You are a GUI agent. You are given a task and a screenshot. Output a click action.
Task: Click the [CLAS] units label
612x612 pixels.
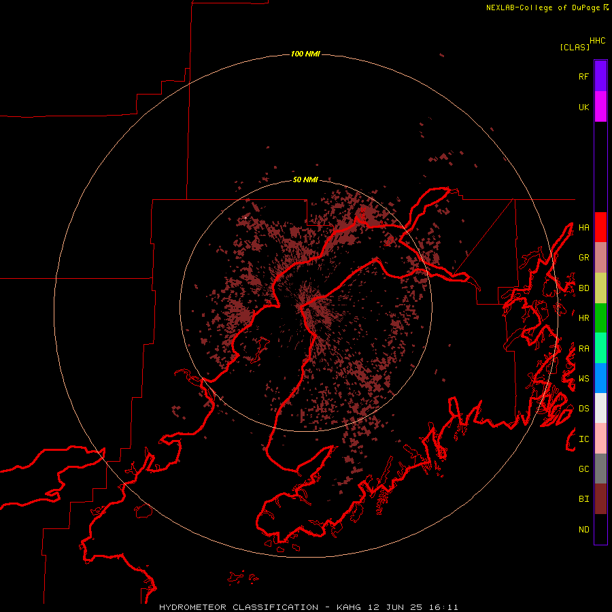[x=575, y=47]
